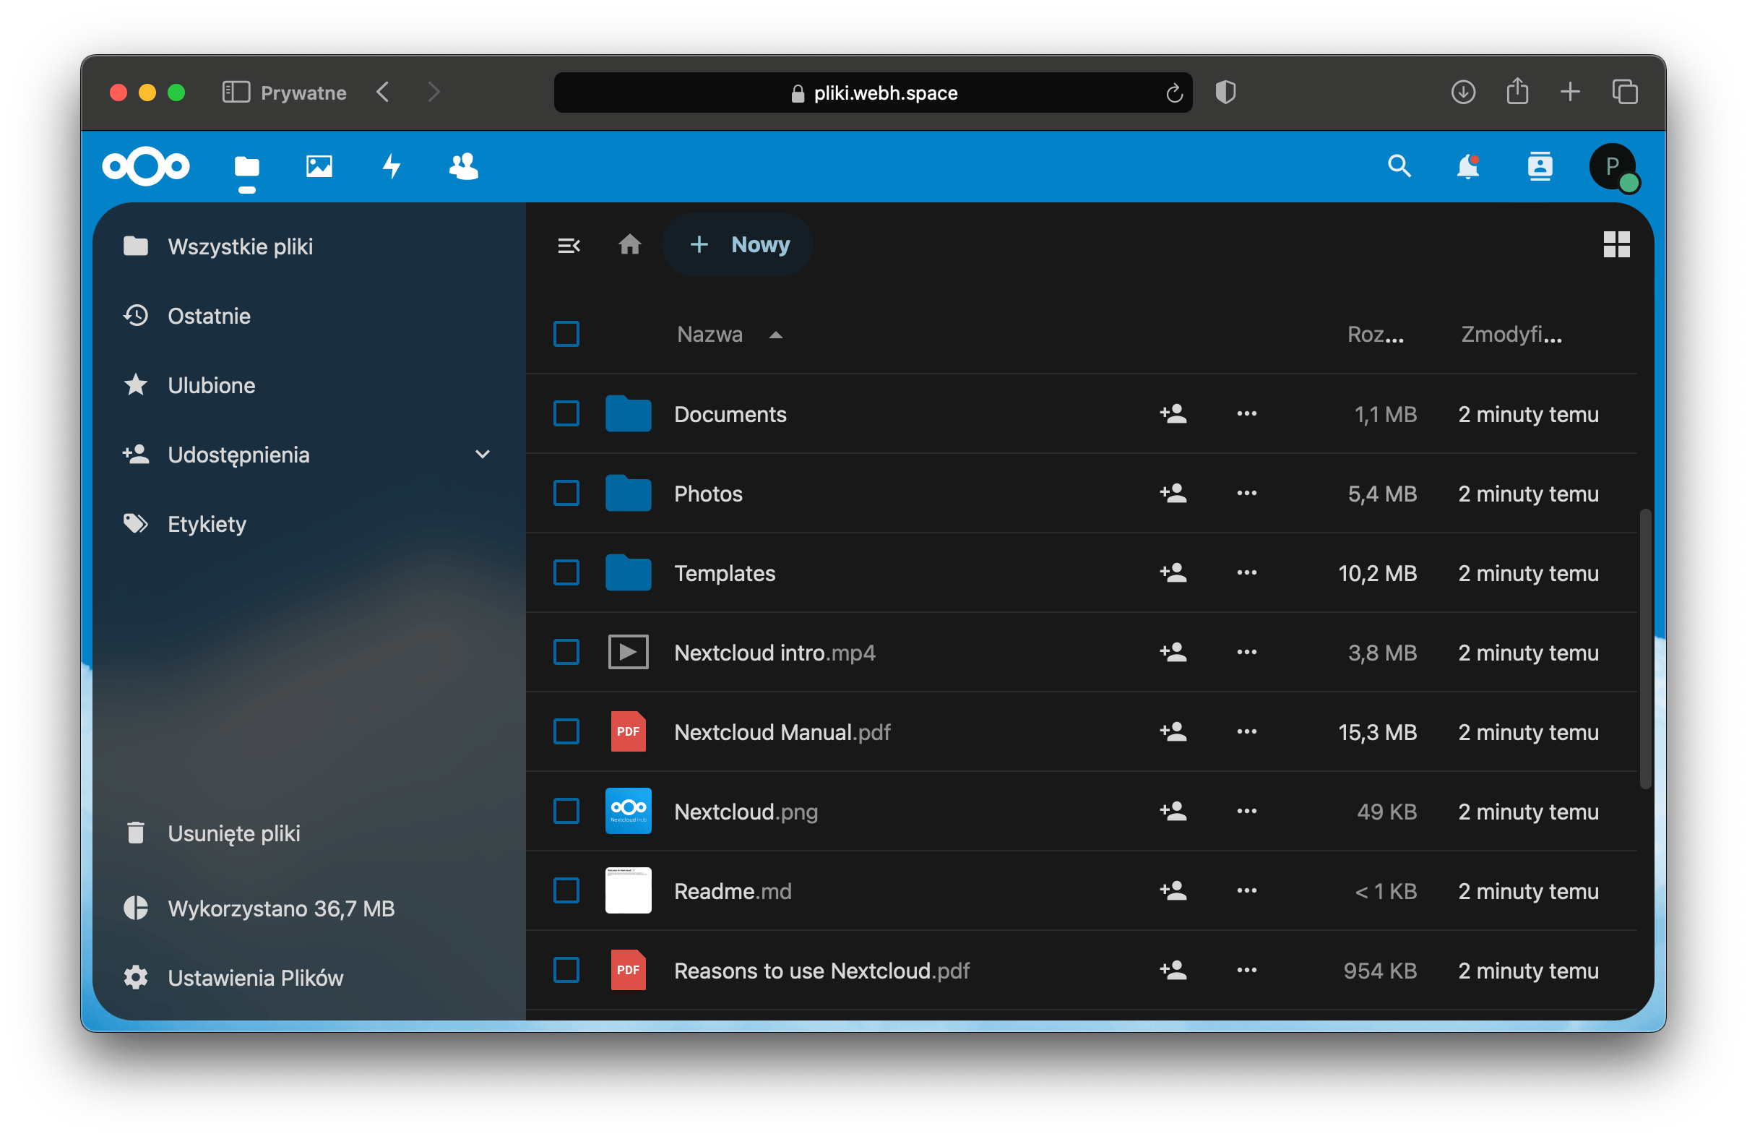1747x1139 pixels.
Task: Share the Photos folder
Action: [1173, 494]
